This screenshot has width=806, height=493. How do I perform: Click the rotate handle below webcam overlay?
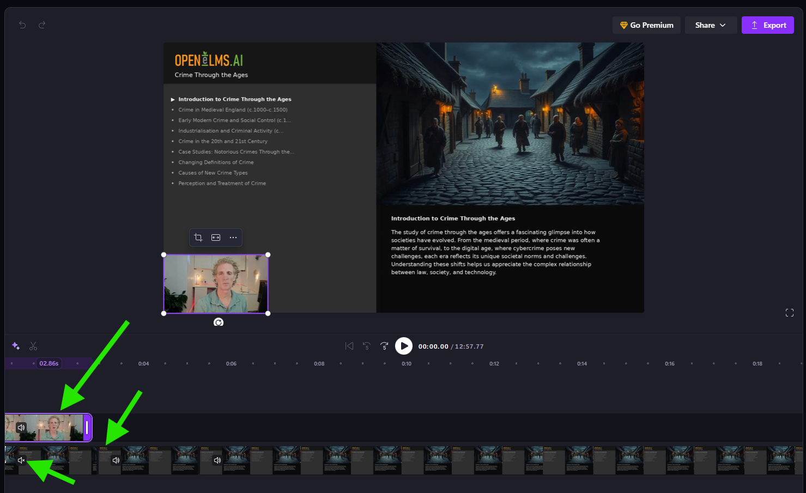coord(219,322)
